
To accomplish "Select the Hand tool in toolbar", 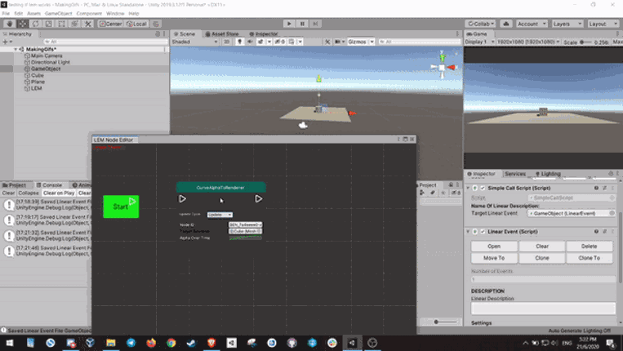I will pyautogui.click(x=10, y=24).
